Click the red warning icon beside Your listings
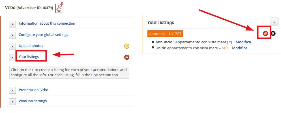The height and width of the screenshot is (113, 281). click(x=127, y=57)
